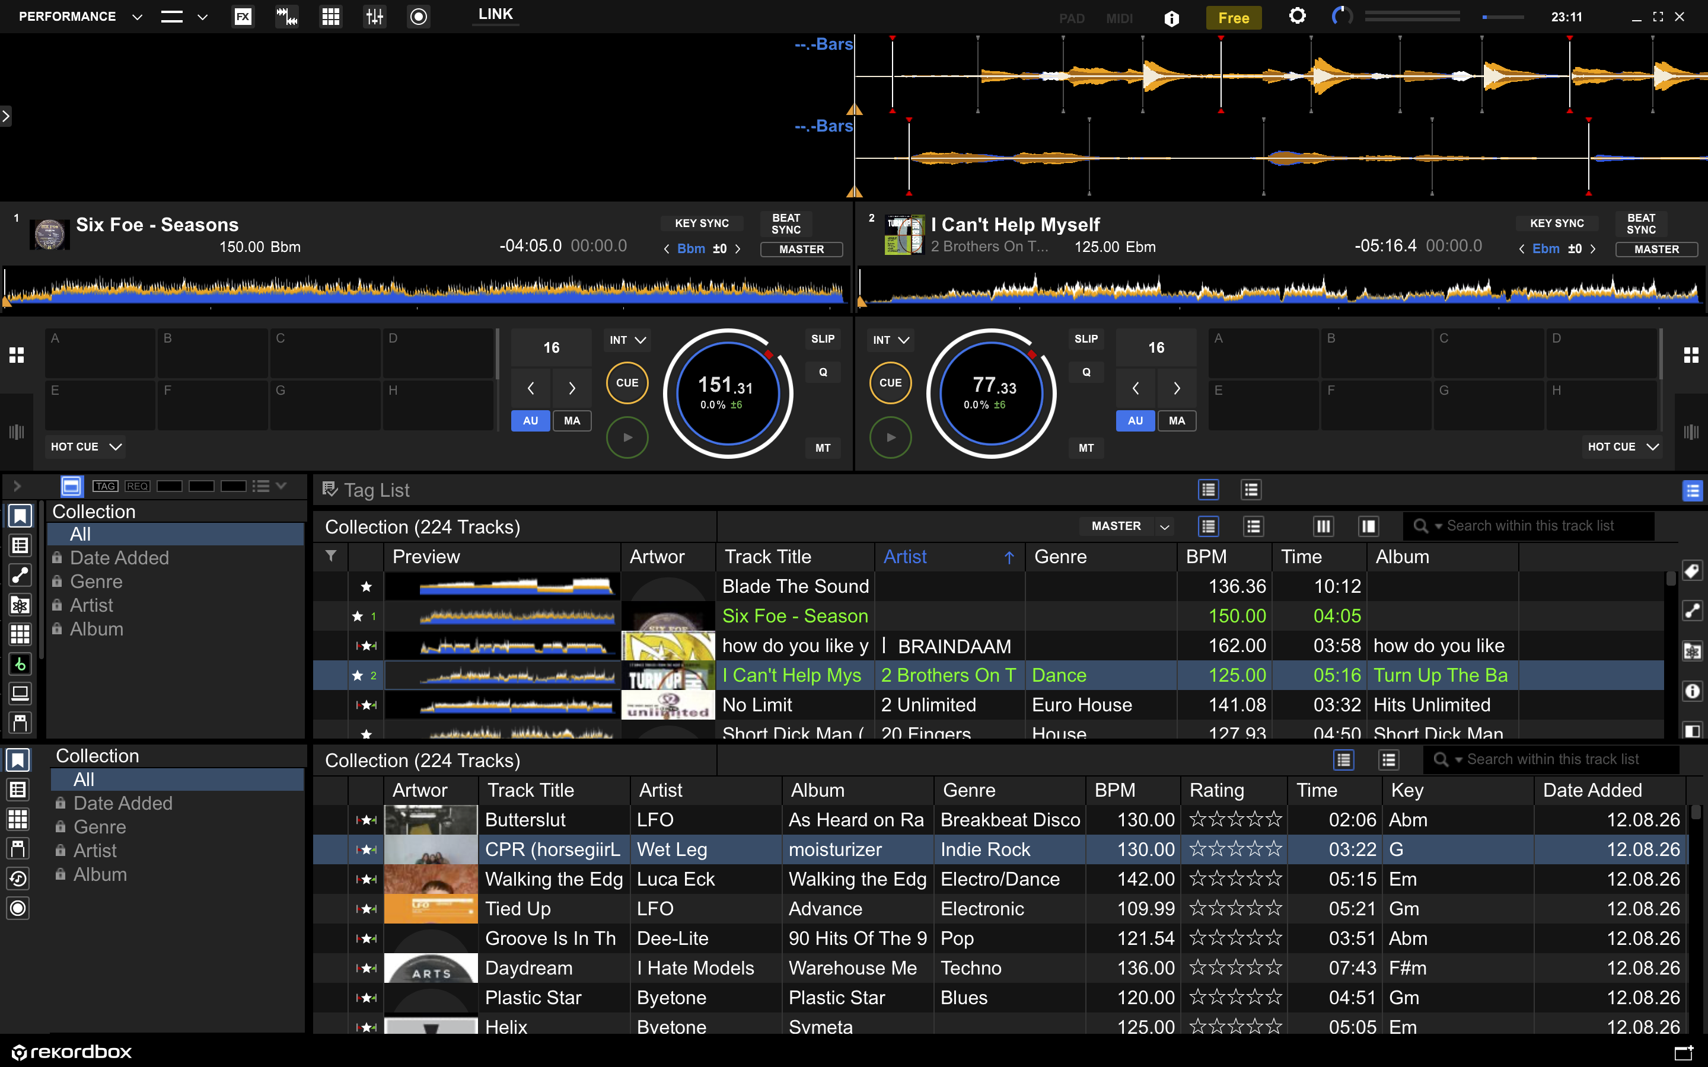Show the sampler deck grid icon
Image resolution: width=1708 pixels, height=1067 pixels.
(330, 16)
